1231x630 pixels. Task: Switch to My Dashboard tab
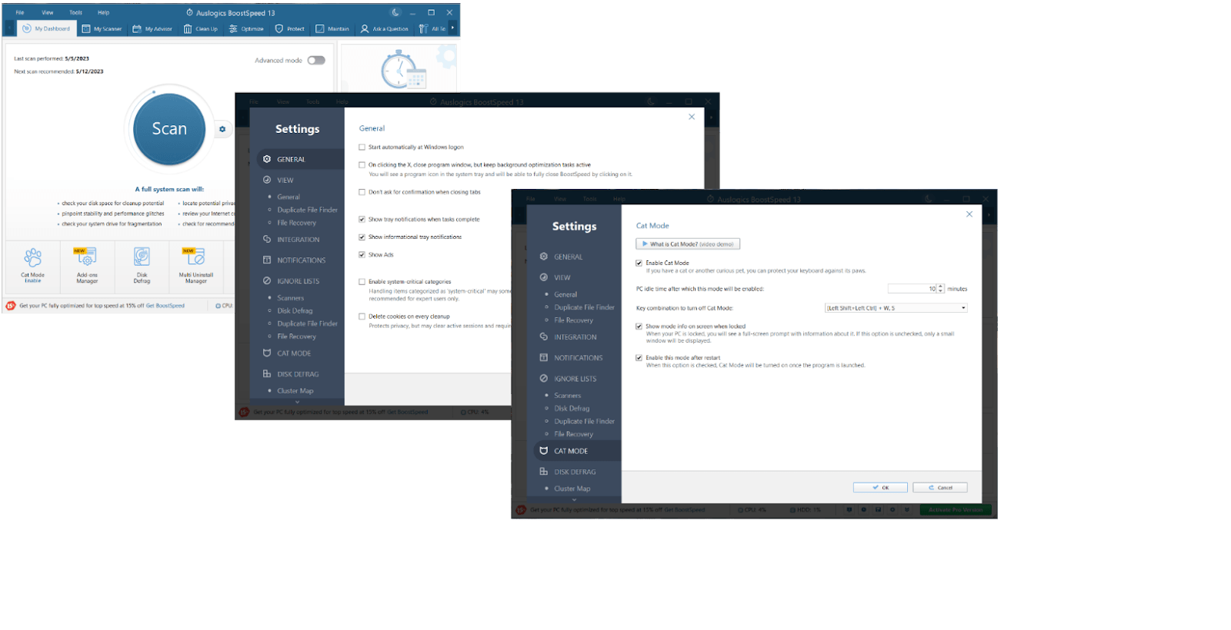46,28
